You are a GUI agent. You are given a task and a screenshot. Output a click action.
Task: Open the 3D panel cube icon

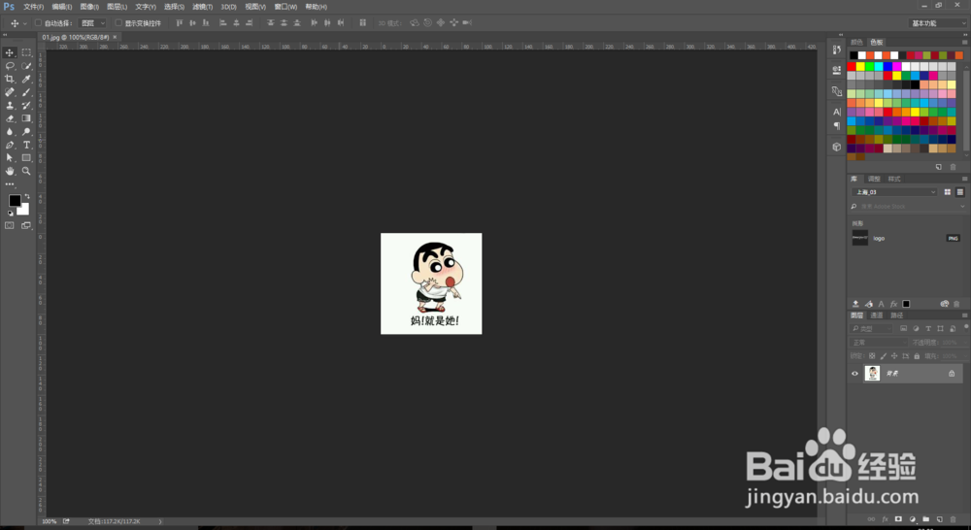point(837,147)
